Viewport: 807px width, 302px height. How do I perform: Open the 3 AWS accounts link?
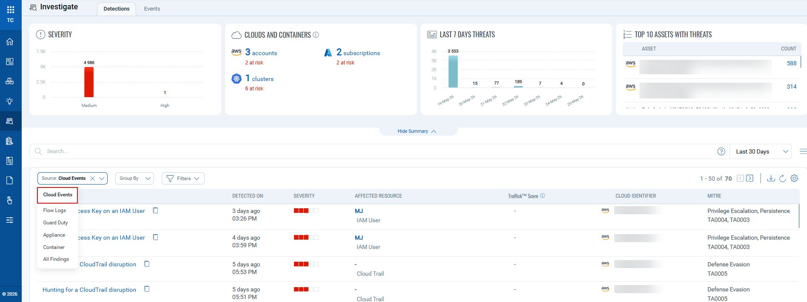pos(261,53)
